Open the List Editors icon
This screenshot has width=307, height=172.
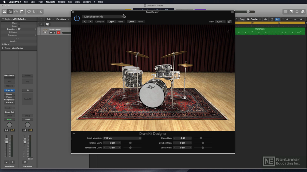[285, 12]
